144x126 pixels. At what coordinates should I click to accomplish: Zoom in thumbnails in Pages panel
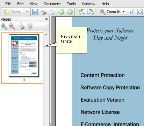click(x=4, y=27)
